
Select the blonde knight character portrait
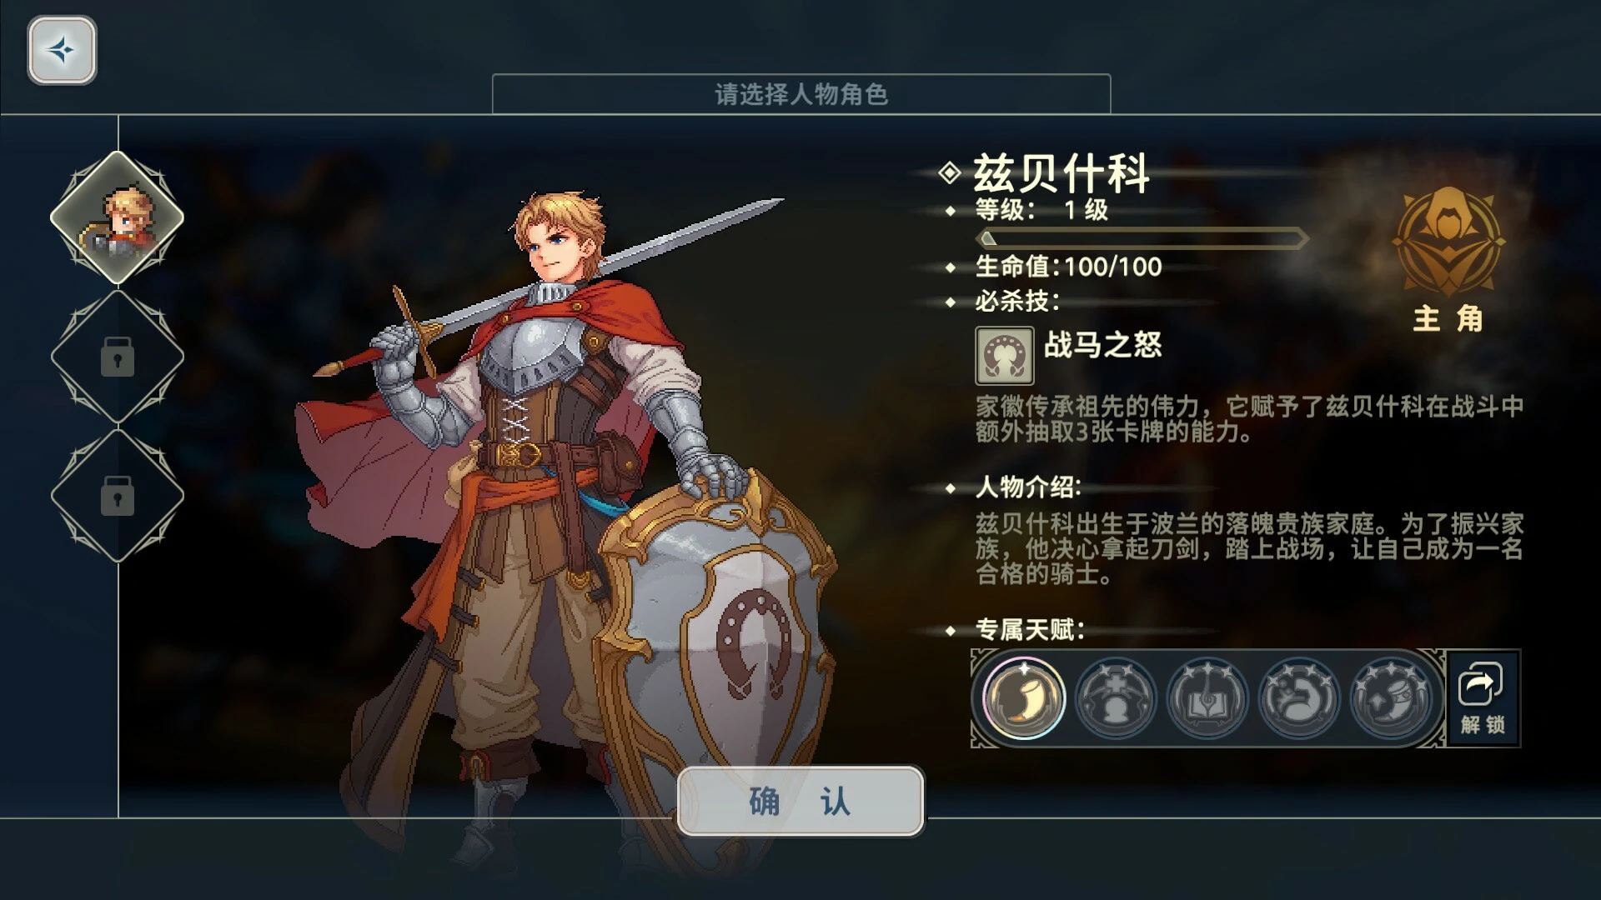point(118,218)
